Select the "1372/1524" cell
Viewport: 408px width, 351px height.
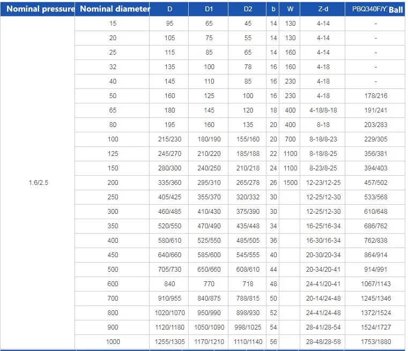click(x=375, y=313)
